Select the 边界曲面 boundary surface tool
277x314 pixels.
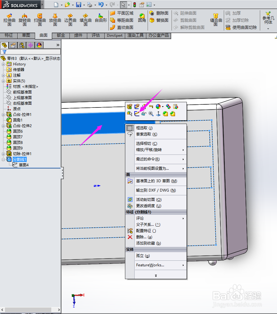70,20
